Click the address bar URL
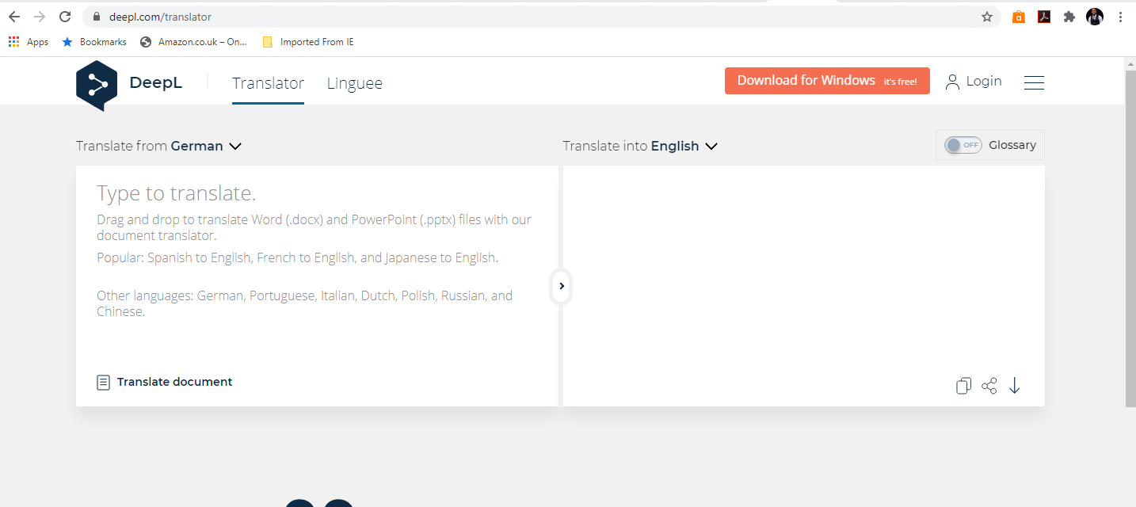The width and height of the screenshot is (1136, 507). [x=160, y=17]
